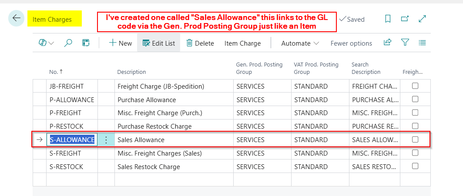Enable the S-RESTOCK row checkbox

point(415,166)
